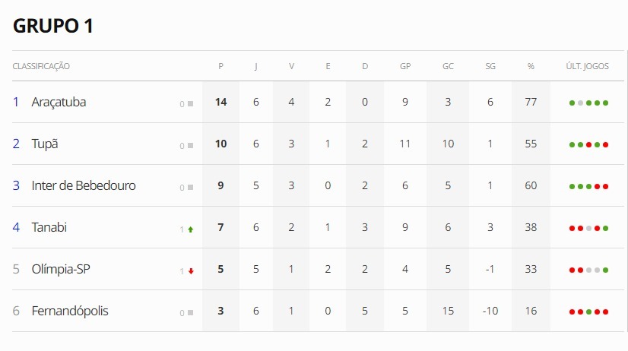Click Araçatuba's gray no-change square icon

pos(190,103)
